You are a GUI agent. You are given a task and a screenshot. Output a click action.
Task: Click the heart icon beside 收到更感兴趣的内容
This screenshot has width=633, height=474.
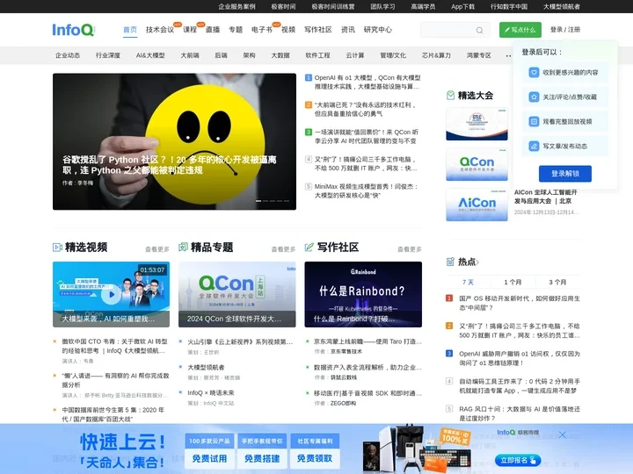click(534, 73)
